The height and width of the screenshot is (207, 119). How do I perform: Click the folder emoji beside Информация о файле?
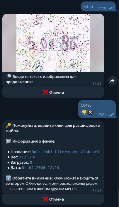click(8, 141)
